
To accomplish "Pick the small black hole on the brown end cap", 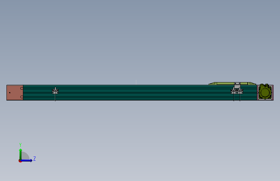I will click(x=10, y=93).
